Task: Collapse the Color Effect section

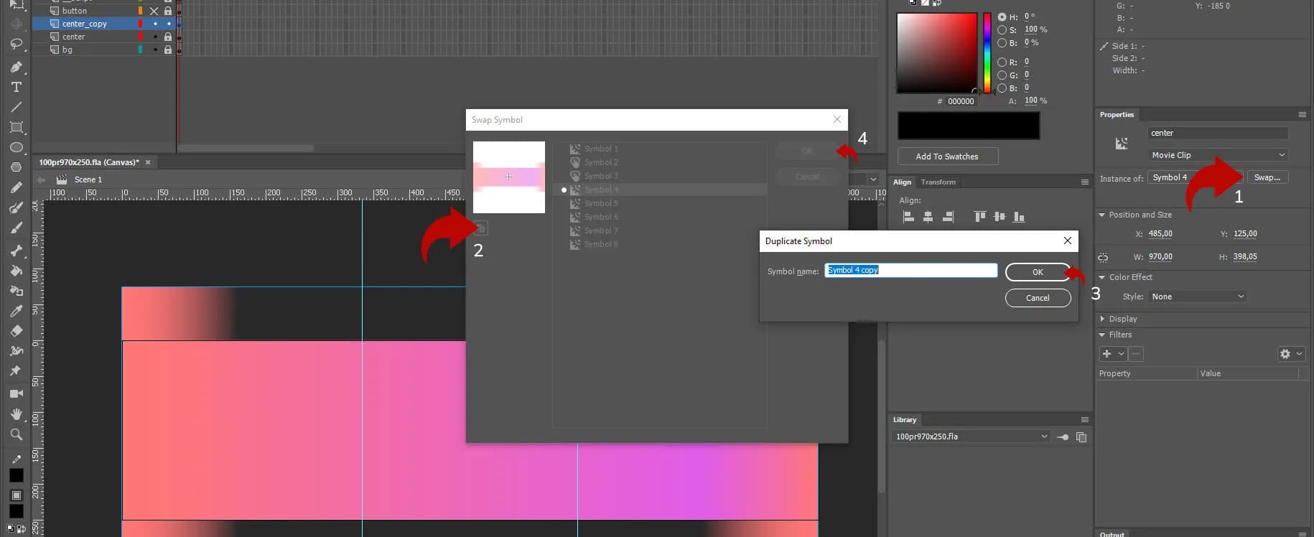Action: pyautogui.click(x=1102, y=277)
